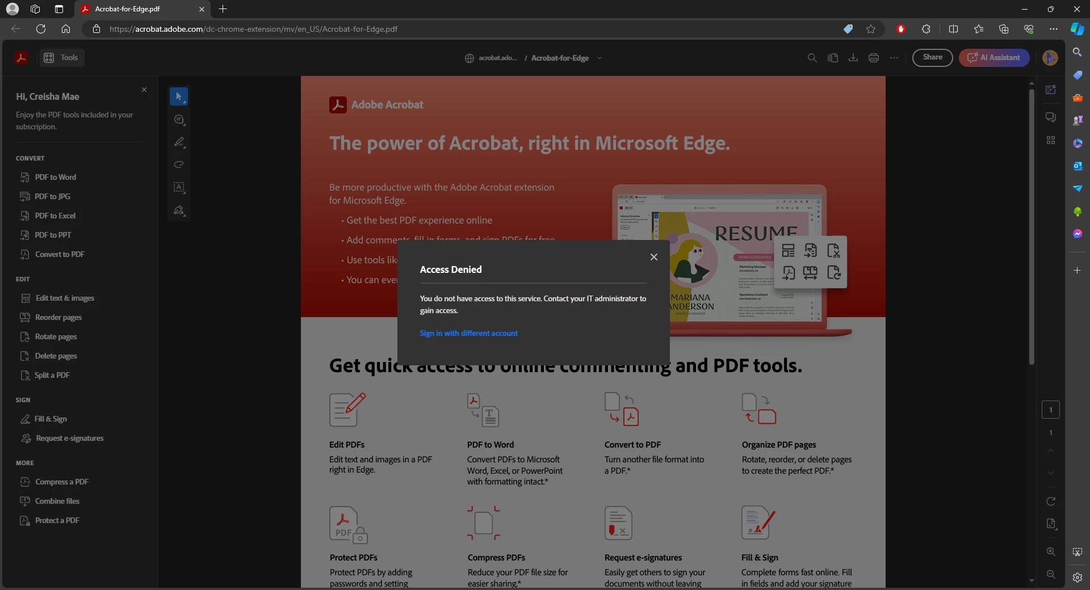Close the Acrobat-for-Edge.pdf tab
The image size is (1090, 590).
202,9
